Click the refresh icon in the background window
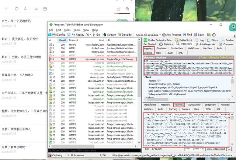236x160 pixels. pyautogui.click(x=17, y=9)
